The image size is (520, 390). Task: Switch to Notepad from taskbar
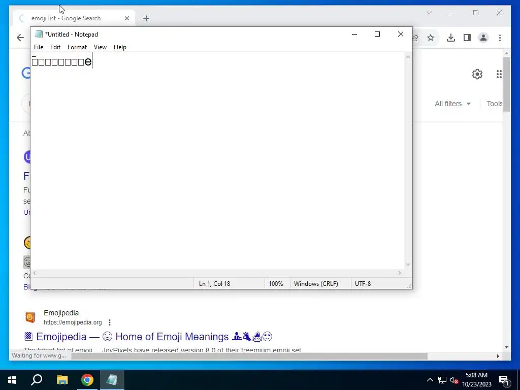(112, 380)
